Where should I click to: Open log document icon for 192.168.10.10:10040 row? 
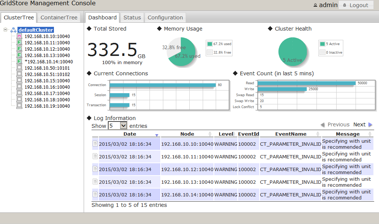point(95,144)
